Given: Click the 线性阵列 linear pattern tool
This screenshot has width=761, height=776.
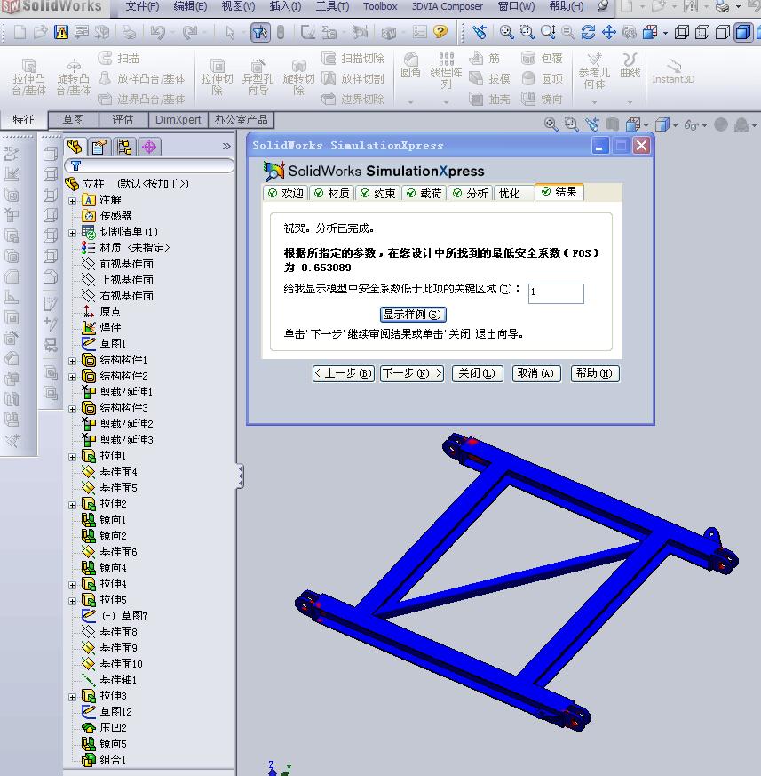Looking at the screenshot, I should coord(446,71).
